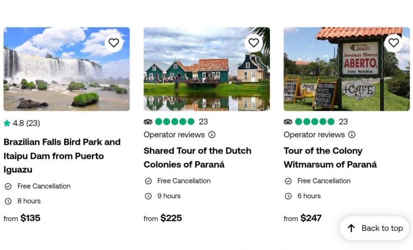
Task: Click Back to top button
Action: [x=374, y=228]
